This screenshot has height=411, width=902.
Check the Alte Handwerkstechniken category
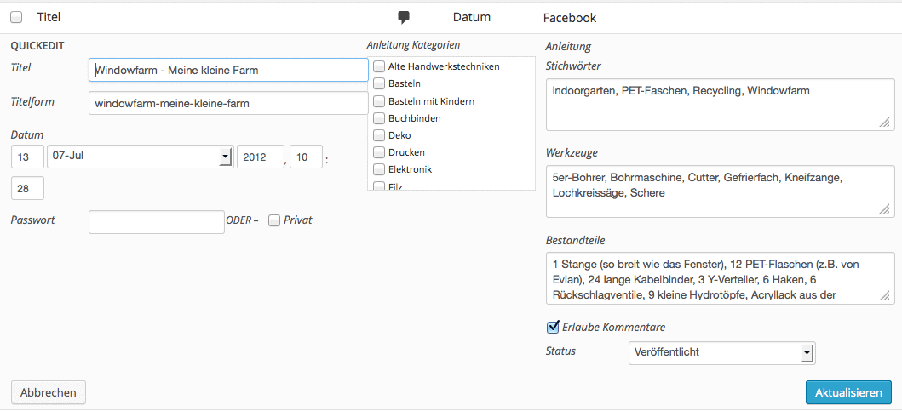pos(379,66)
